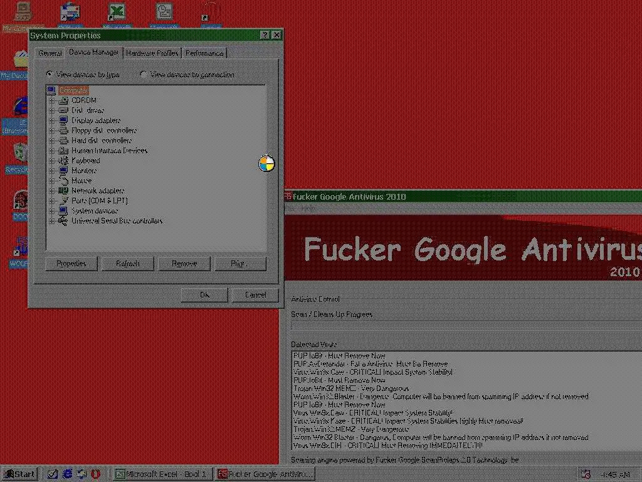Click the Remove button
This screenshot has height=482, width=642.
[184, 264]
